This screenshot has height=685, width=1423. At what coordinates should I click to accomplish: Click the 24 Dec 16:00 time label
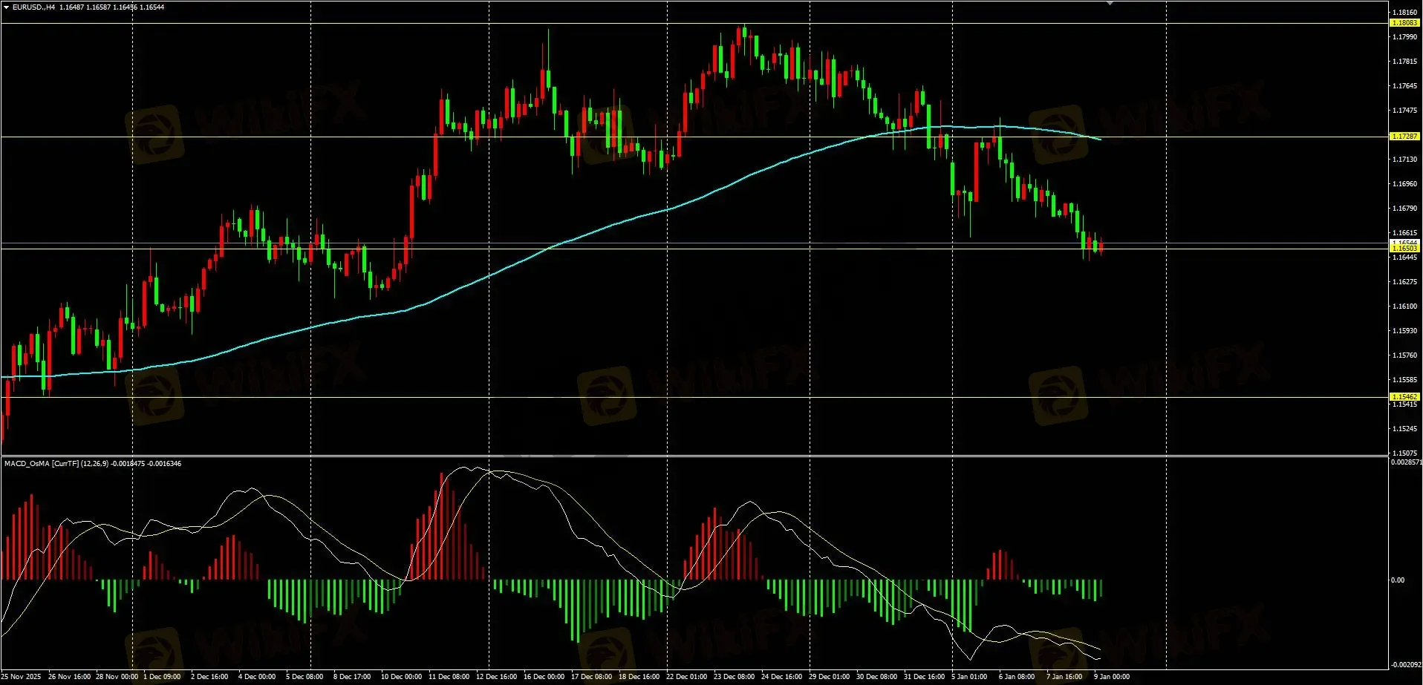click(x=782, y=677)
